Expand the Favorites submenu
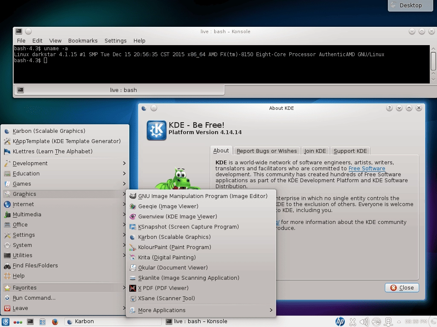This screenshot has height=327, width=437. [x=65, y=288]
